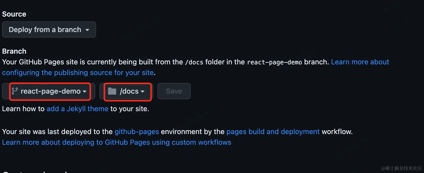The height and width of the screenshot is (173, 424).
Task: Click the watermark text in the bottom corner
Action: 401,168
